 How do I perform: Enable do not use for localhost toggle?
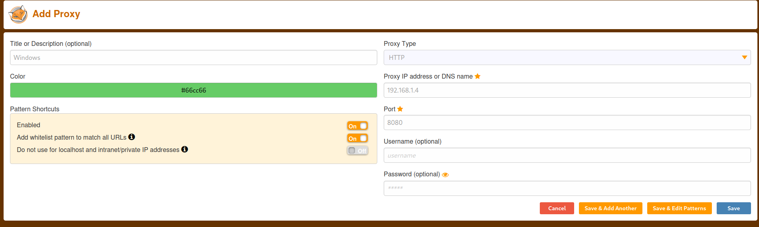(357, 151)
